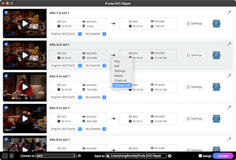
Task: Expand the Convert to MP4 format dropdown
Action: (56, 156)
